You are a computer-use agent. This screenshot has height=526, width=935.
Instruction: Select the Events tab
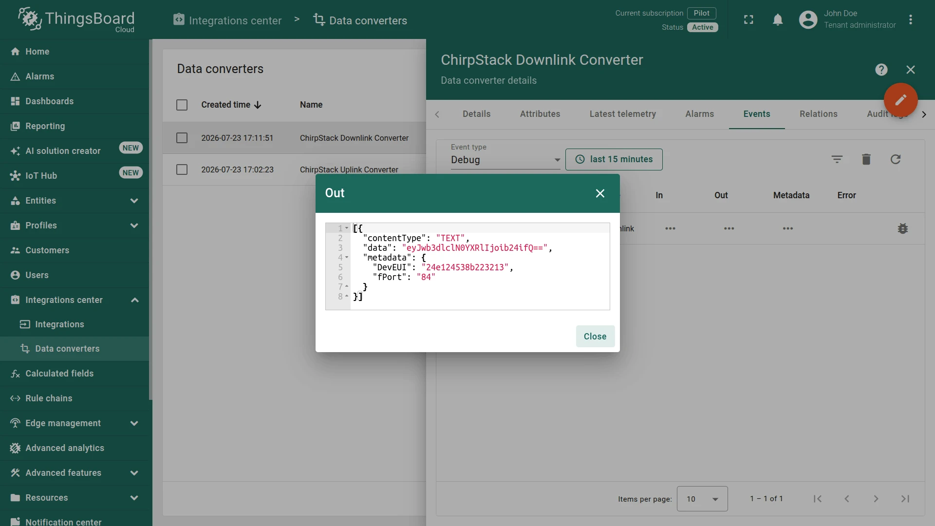pos(756,114)
